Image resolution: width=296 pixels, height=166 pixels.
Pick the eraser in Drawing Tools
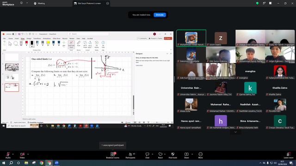tap(21, 44)
